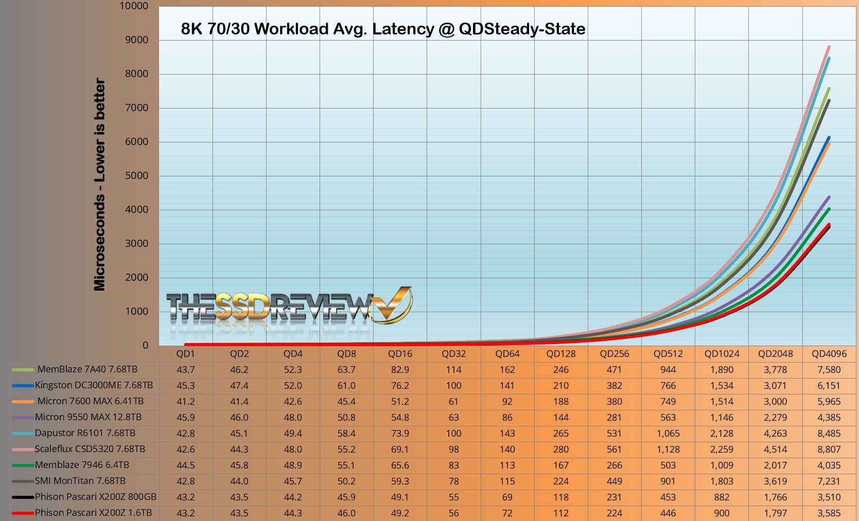The width and height of the screenshot is (859, 521).
Task: Click the light green MemBlaze 7A40 legend line
Action: click(23, 370)
